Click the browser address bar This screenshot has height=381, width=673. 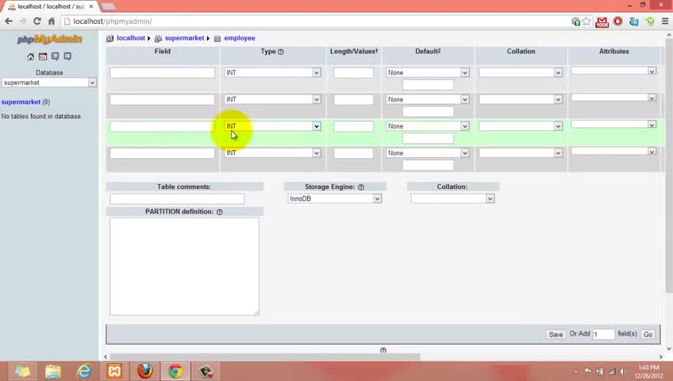tap(317, 21)
